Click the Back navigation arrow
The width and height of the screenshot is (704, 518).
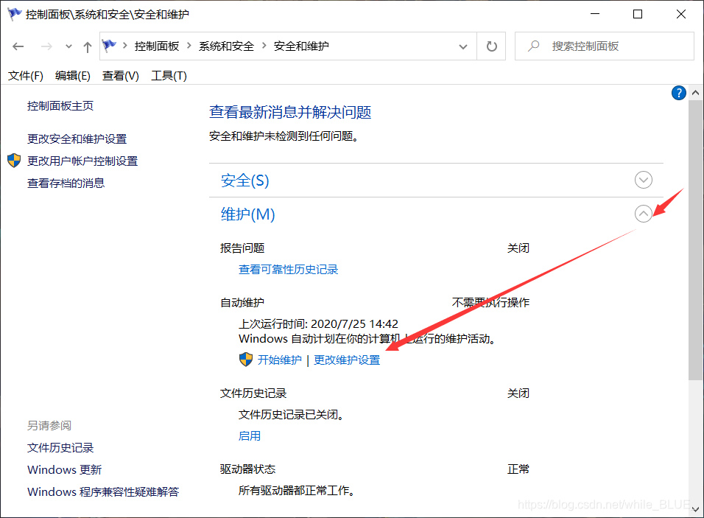coord(18,46)
